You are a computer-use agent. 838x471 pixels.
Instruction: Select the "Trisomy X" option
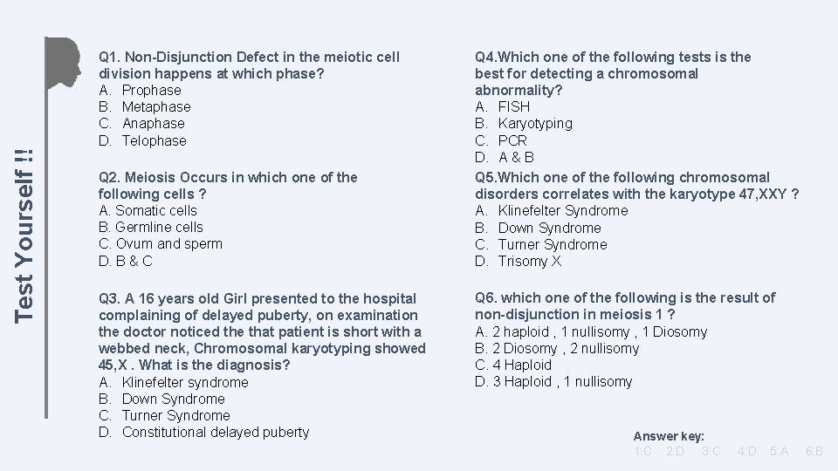529,261
